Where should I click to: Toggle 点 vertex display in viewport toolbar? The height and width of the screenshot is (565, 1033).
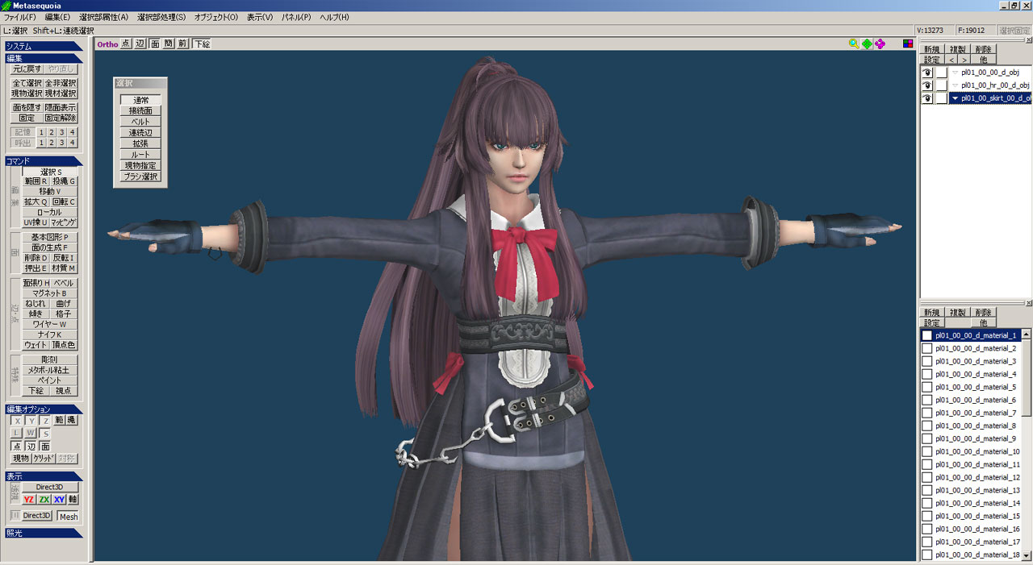pyautogui.click(x=126, y=44)
